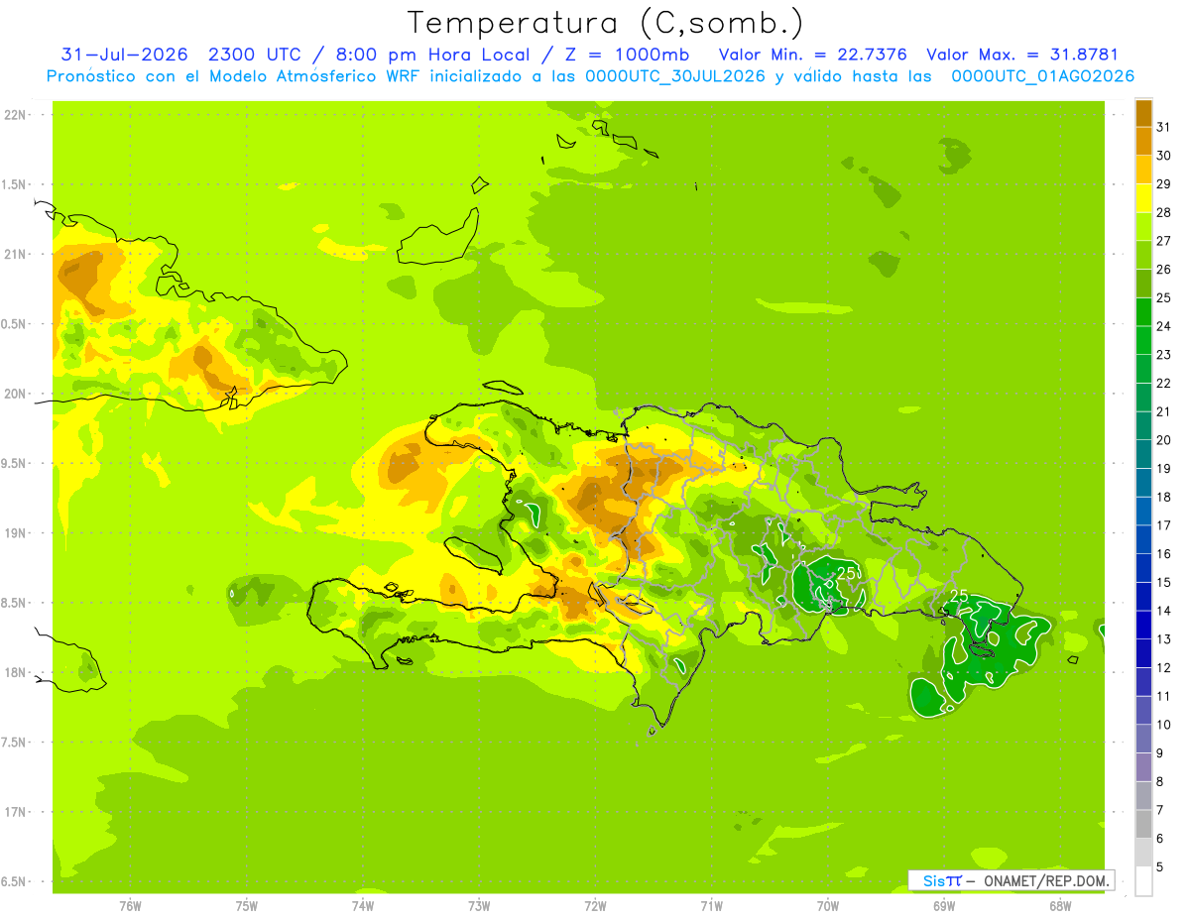Screen dimensions: 1190x919
Task: Click the 73W longitude axis label
Action: (478, 905)
